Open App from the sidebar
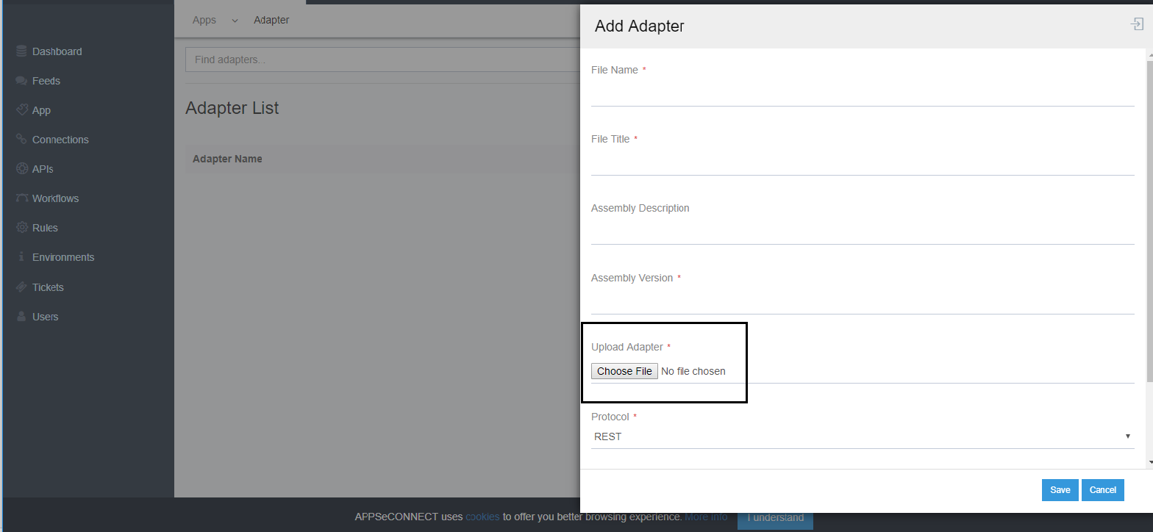1153x532 pixels. coord(41,110)
